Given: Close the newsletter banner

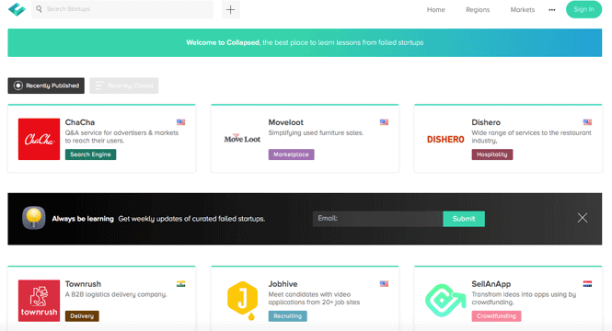Looking at the screenshot, I should point(583,218).
